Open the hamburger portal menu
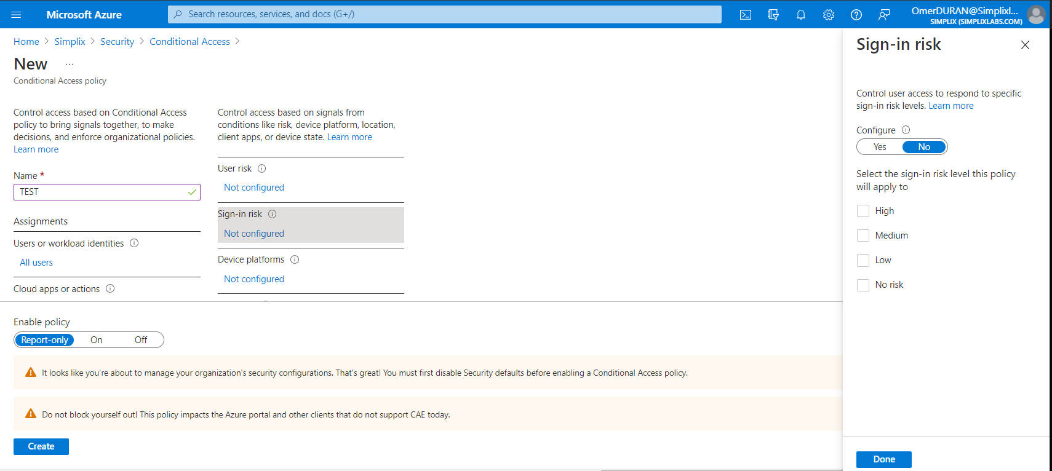Screen dimensions: 1052x471 (x=16, y=14)
